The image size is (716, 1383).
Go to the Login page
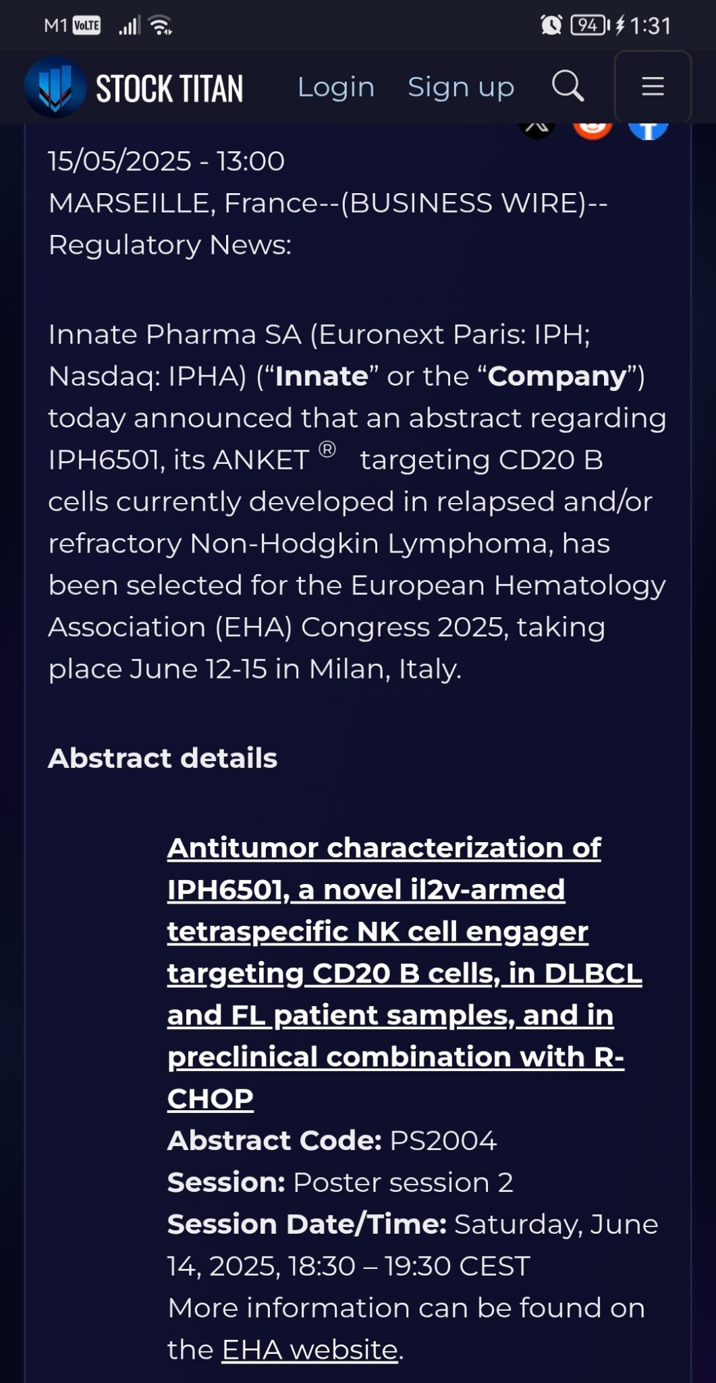click(x=336, y=87)
